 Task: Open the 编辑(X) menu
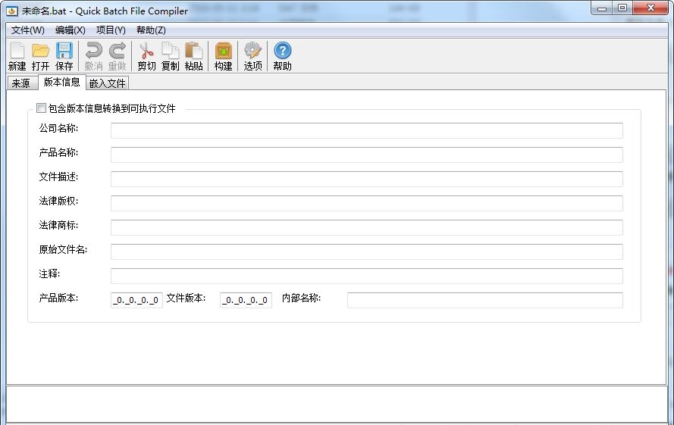71,30
